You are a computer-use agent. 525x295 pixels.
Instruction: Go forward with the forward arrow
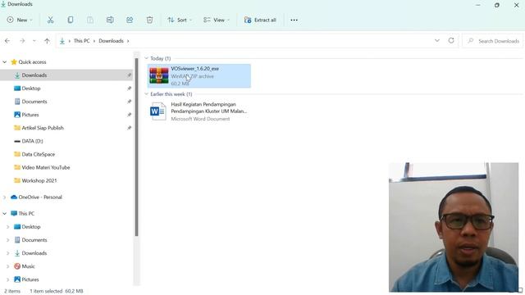(x=22, y=41)
